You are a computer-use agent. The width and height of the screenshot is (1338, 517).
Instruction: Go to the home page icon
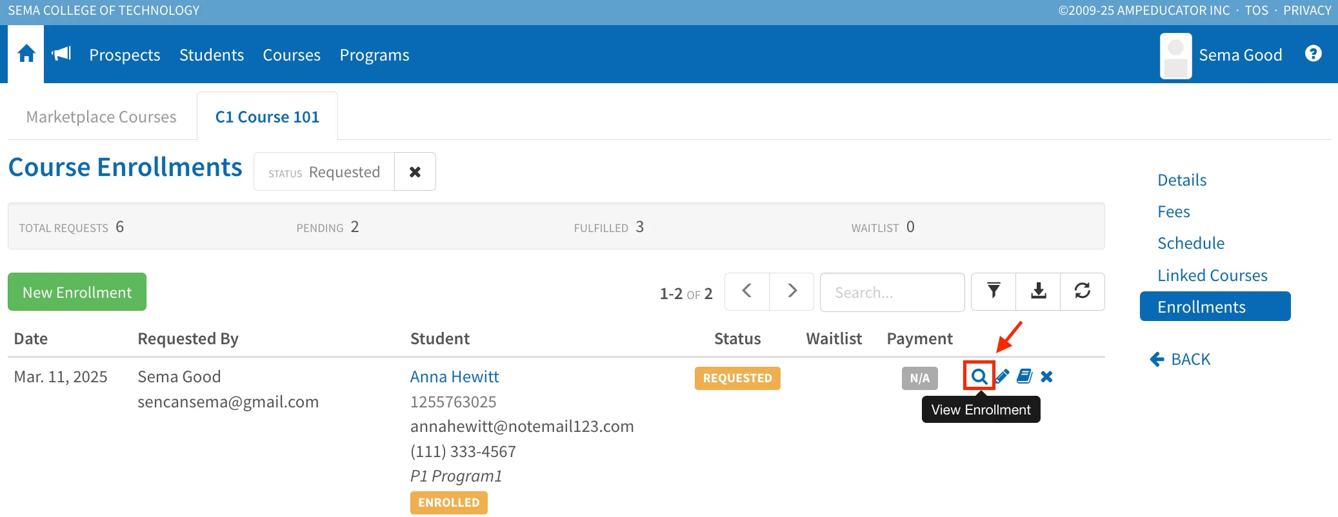tap(26, 54)
